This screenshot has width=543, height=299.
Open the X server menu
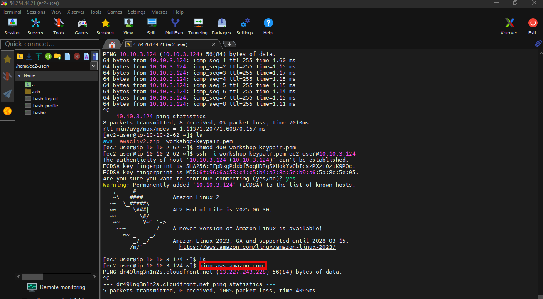(x=76, y=12)
